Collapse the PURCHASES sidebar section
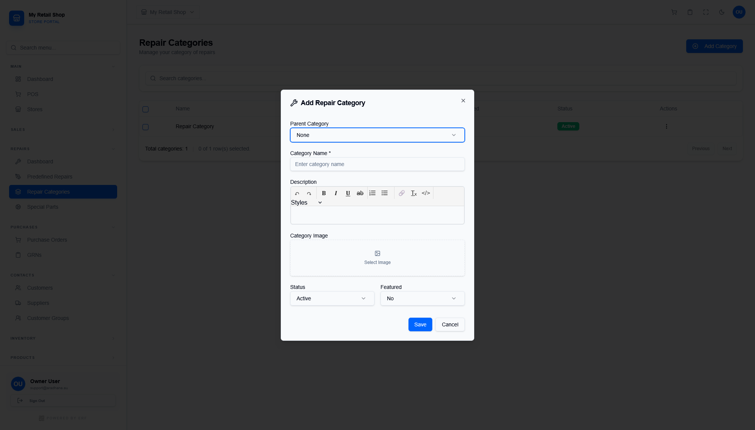Screen dimensions: 755x430 (113, 227)
